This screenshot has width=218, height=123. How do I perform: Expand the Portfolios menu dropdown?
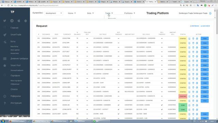129,13
